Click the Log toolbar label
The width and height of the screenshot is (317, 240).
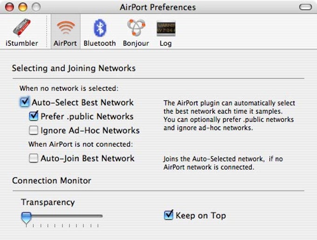(165, 43)
